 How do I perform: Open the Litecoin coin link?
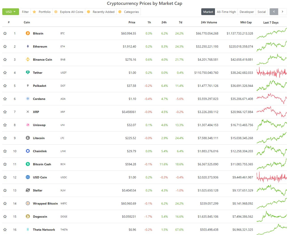39,138
